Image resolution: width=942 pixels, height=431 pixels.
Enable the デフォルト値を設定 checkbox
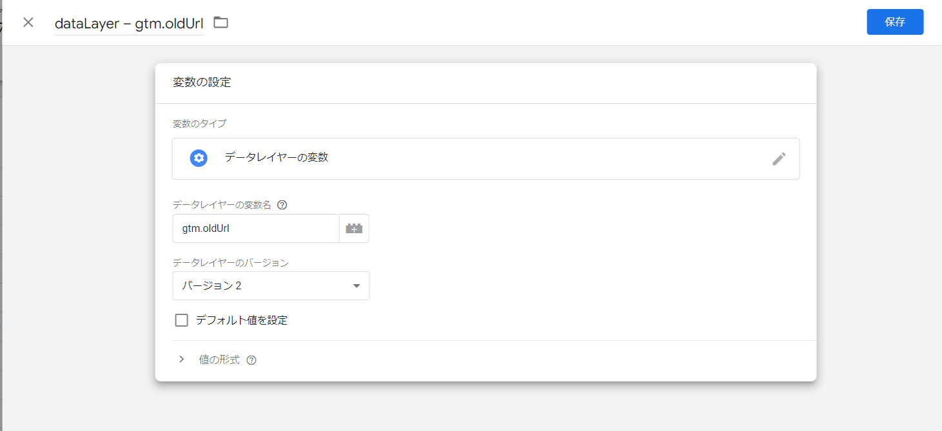(182, 320)
